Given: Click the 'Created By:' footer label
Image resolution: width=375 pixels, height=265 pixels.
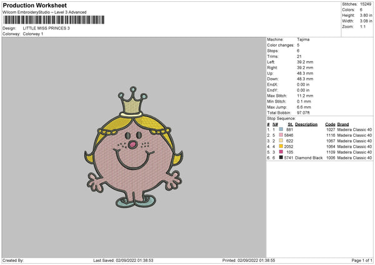Looking at the screenshot, I should tap(13, 260).
